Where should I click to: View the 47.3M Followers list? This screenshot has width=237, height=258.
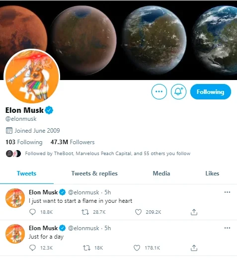73,142
